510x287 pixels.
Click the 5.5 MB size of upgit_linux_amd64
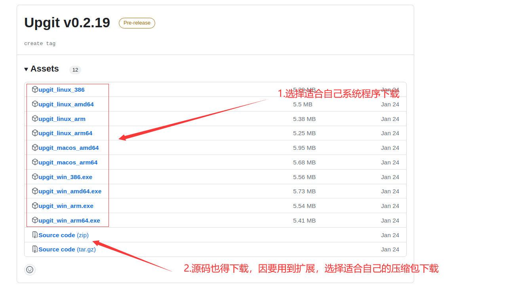click(x=303, y=104)
